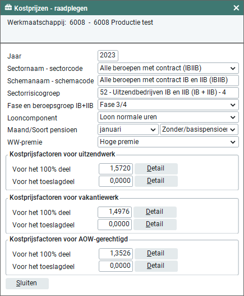Open Detail for AOW-gerechtigd toeslagdeel
This screenshot has width=244, height=296.
(156, 266)
